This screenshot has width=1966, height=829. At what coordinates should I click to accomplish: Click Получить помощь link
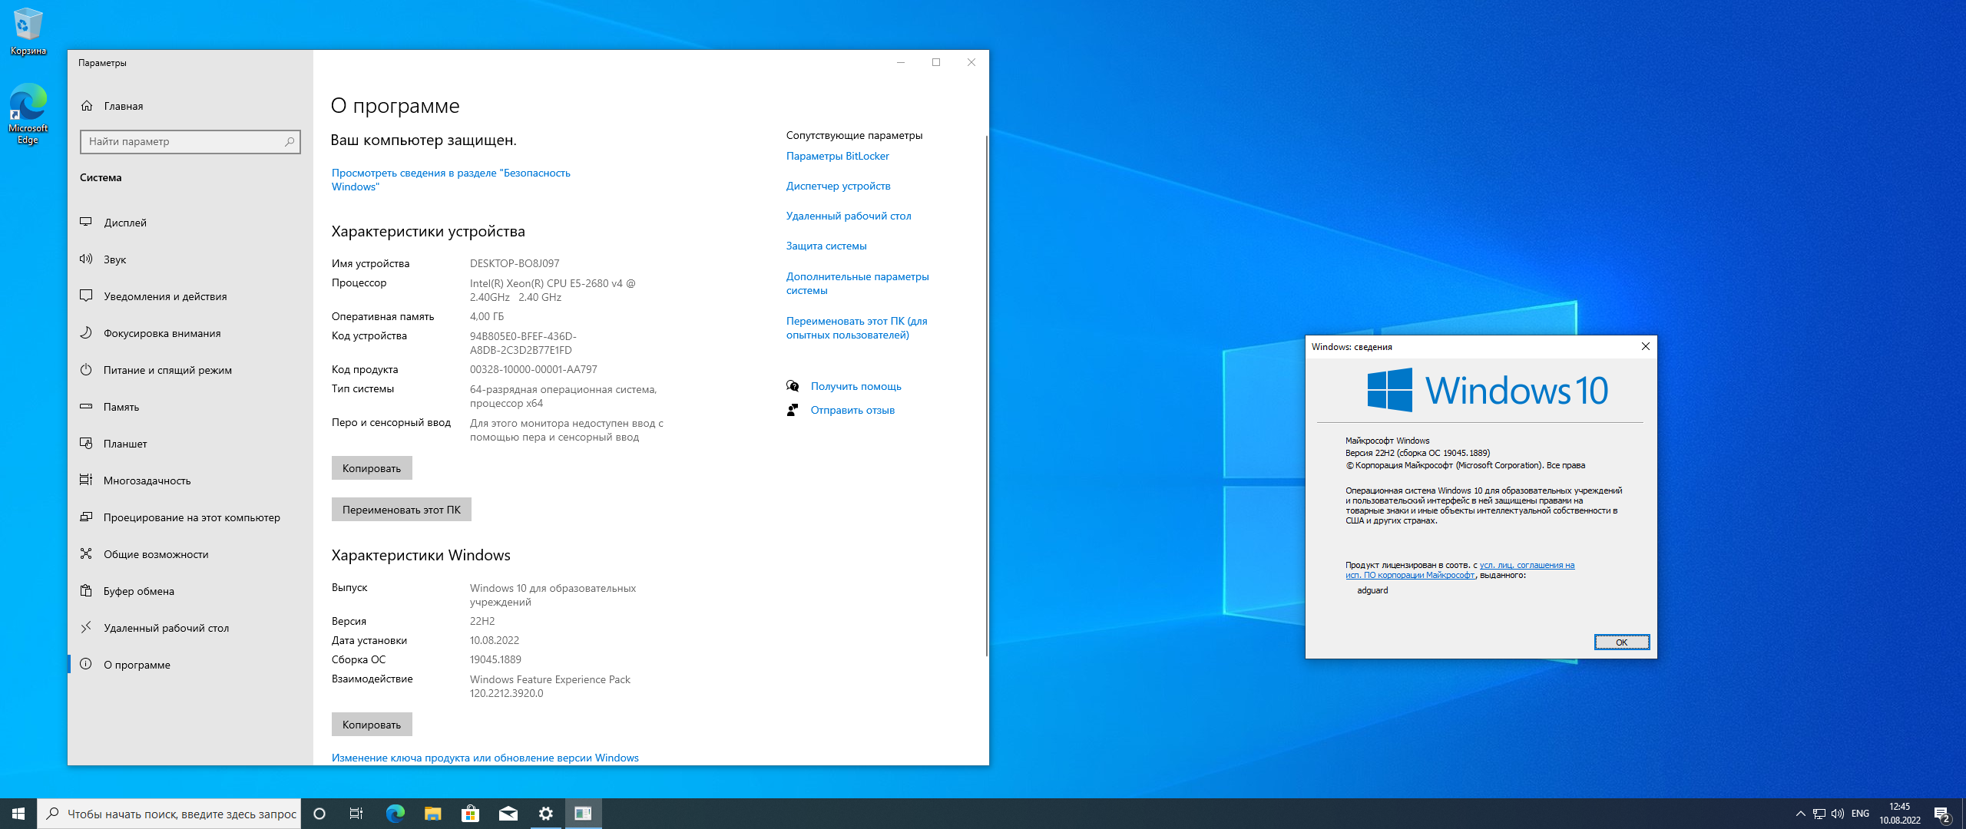click(x=856, y=386)
